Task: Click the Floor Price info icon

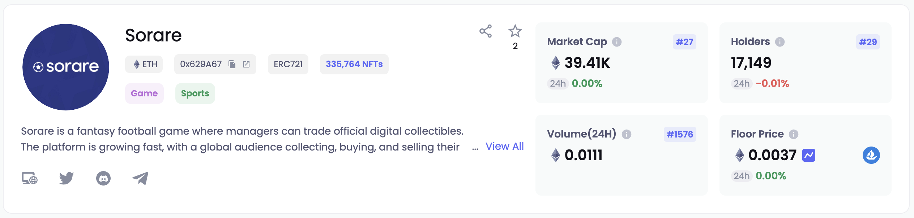Action: pos(794,134)
